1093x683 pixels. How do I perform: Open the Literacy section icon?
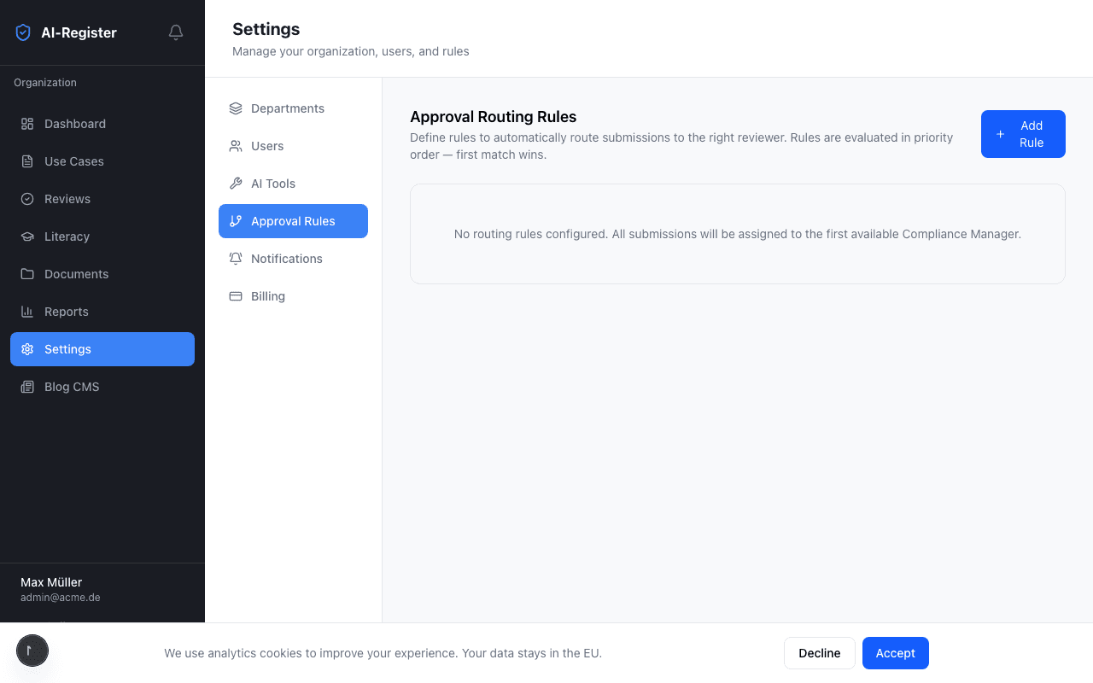point(26,236)
